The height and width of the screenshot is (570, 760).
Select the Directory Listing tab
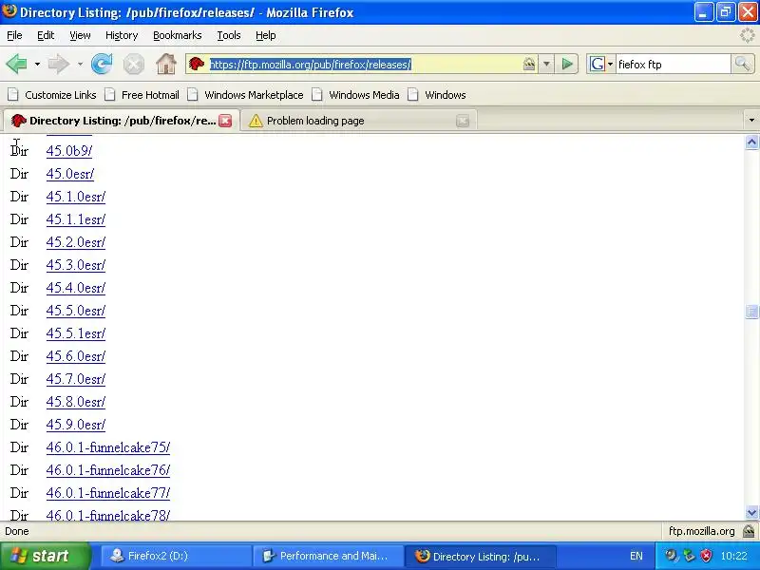tap(122, 121)
